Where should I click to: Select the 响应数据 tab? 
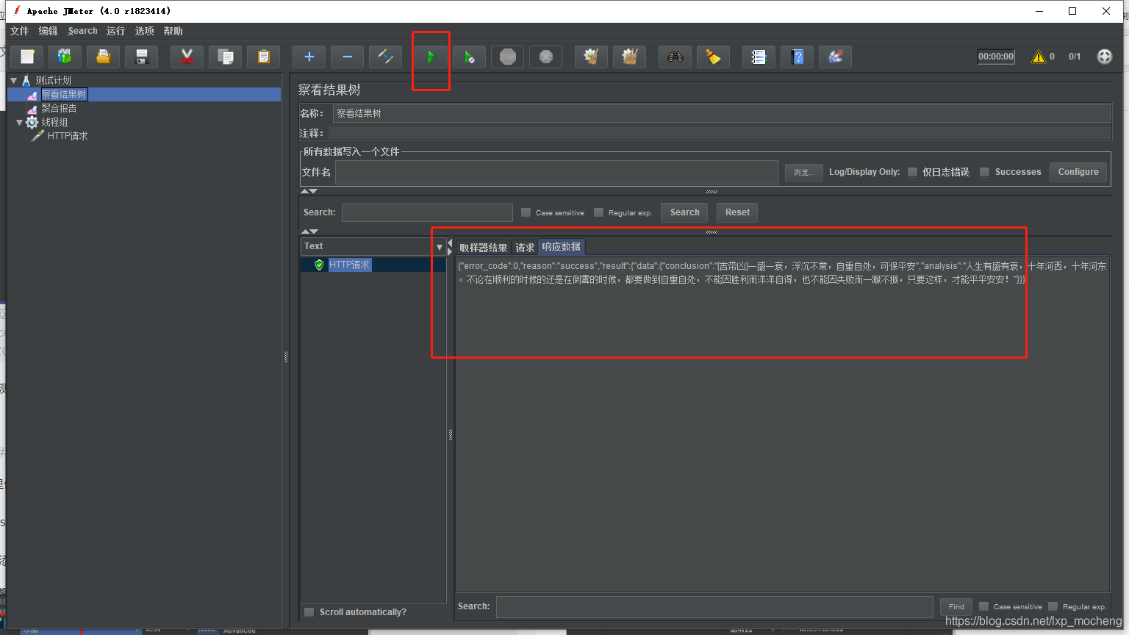tap(562, 247)
